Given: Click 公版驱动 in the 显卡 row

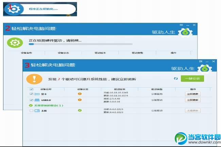Looking at the screenshot, I should click(x=157, y=94).
